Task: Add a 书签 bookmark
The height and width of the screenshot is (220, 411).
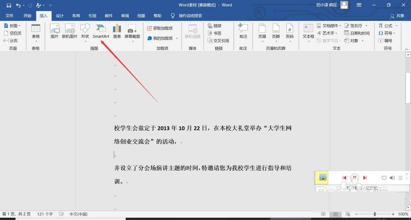Action: pyautogui.click(x=215, y=33)
